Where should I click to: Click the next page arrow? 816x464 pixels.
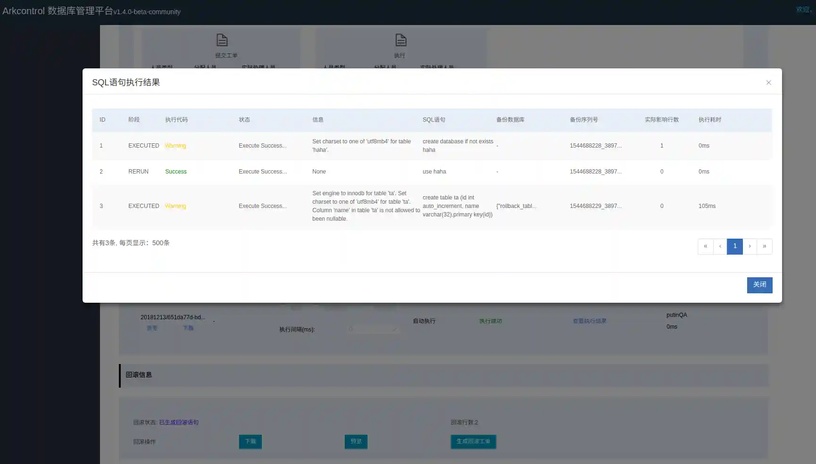[749, 246]
